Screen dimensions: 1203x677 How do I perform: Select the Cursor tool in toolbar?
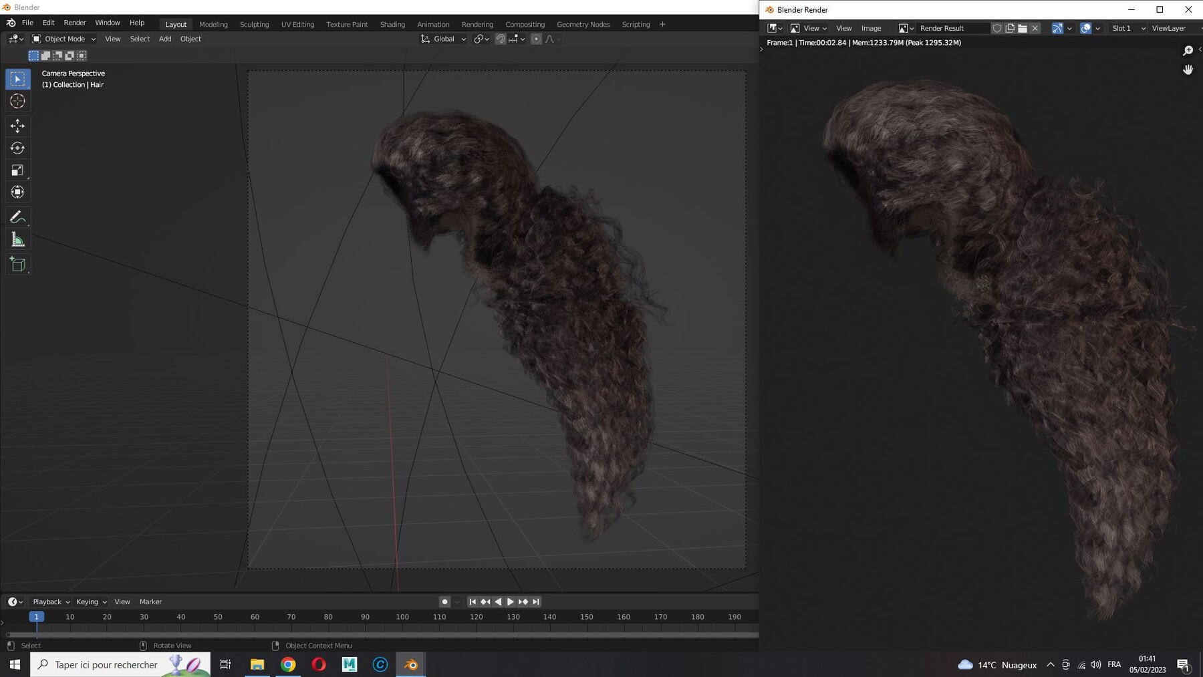click(17, 102)
